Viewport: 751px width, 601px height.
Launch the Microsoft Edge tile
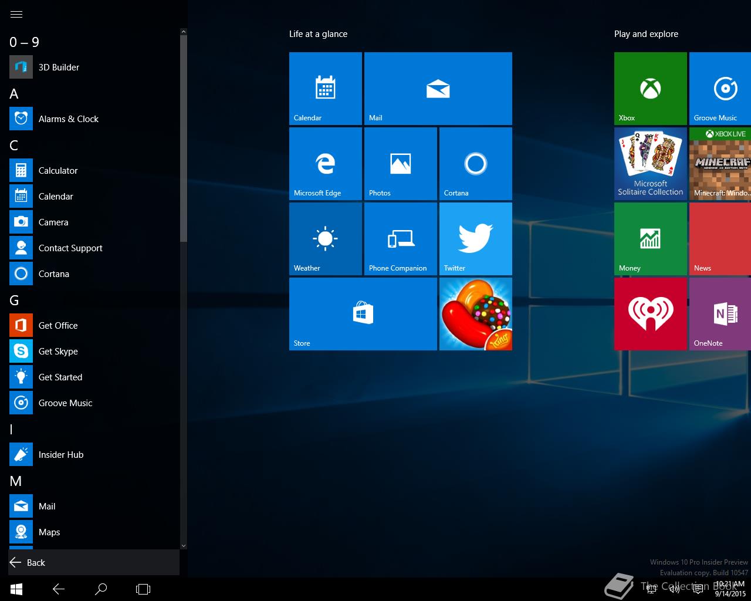point(326,164)
